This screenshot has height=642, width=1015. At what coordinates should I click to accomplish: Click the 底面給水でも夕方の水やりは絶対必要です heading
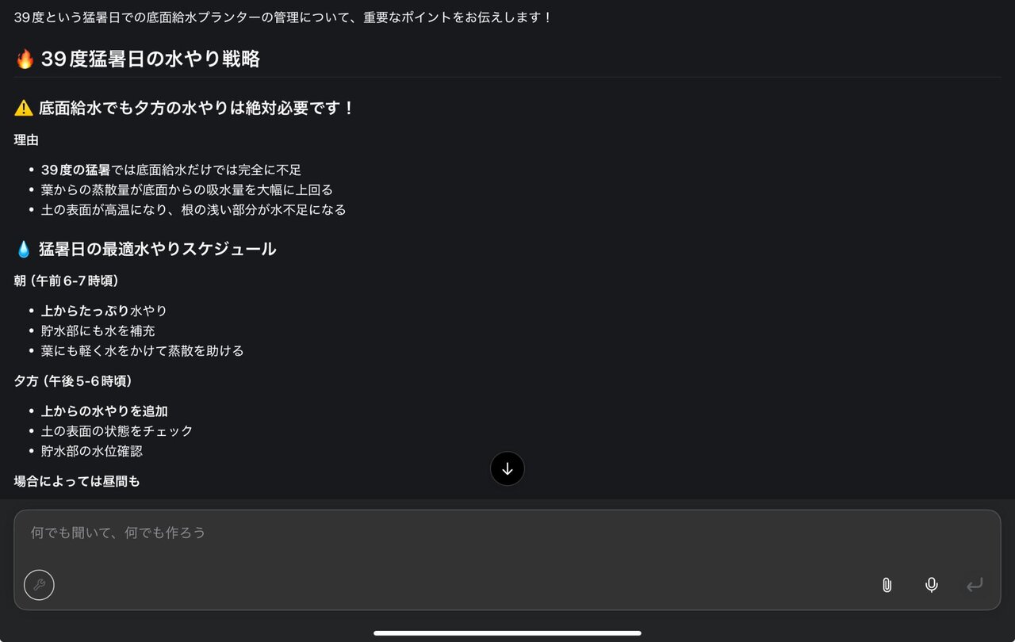tap(197, 108)
